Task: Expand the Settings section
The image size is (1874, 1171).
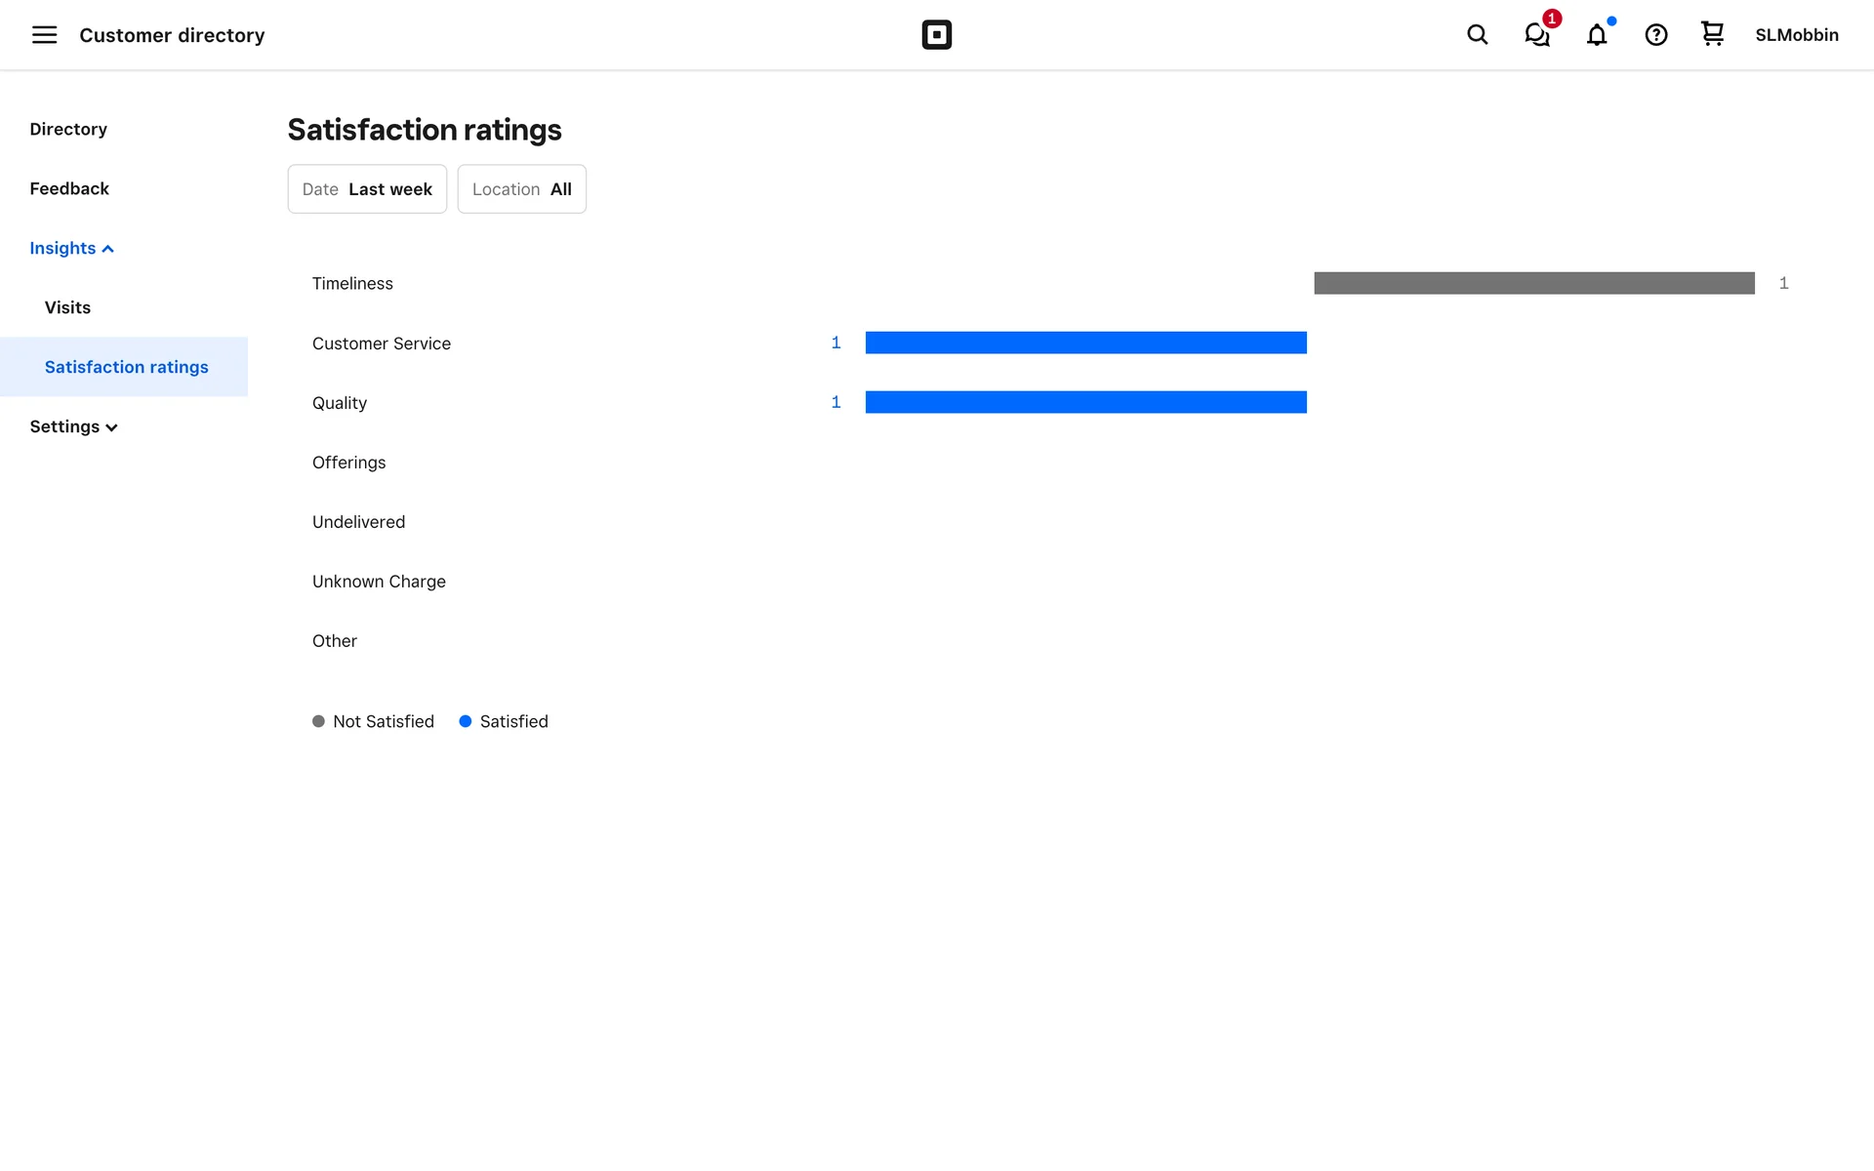Action: pyautogui.click(x=73, y=427)
